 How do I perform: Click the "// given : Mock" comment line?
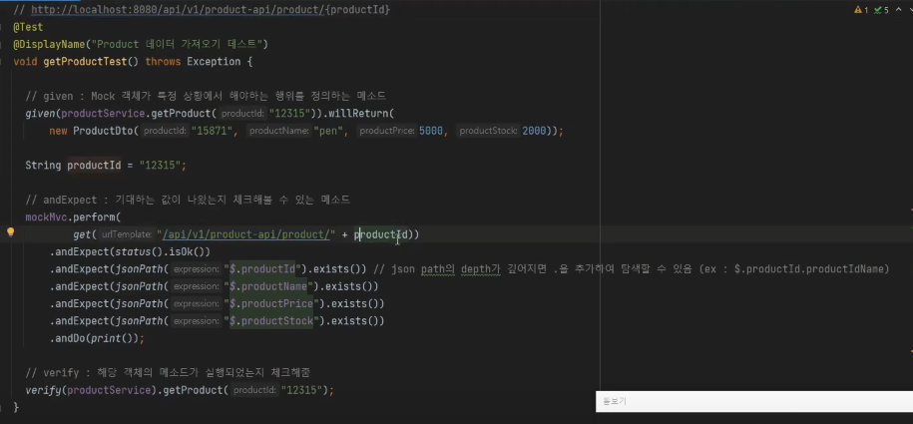[206, 96]
